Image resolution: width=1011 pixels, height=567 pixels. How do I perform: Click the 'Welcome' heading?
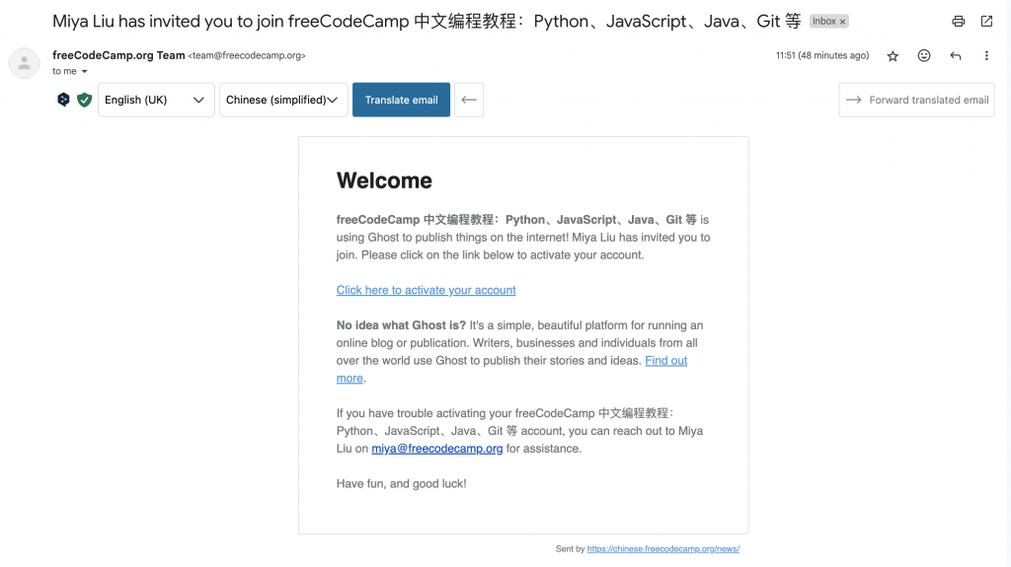pyautogui.click(x=384, y=180)
